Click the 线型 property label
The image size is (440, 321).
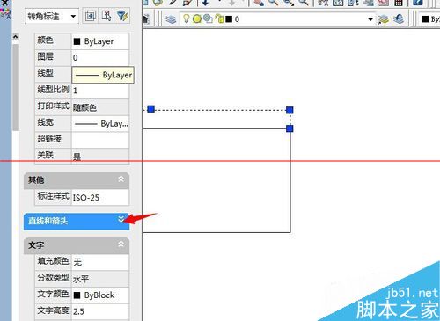(45, 73)
